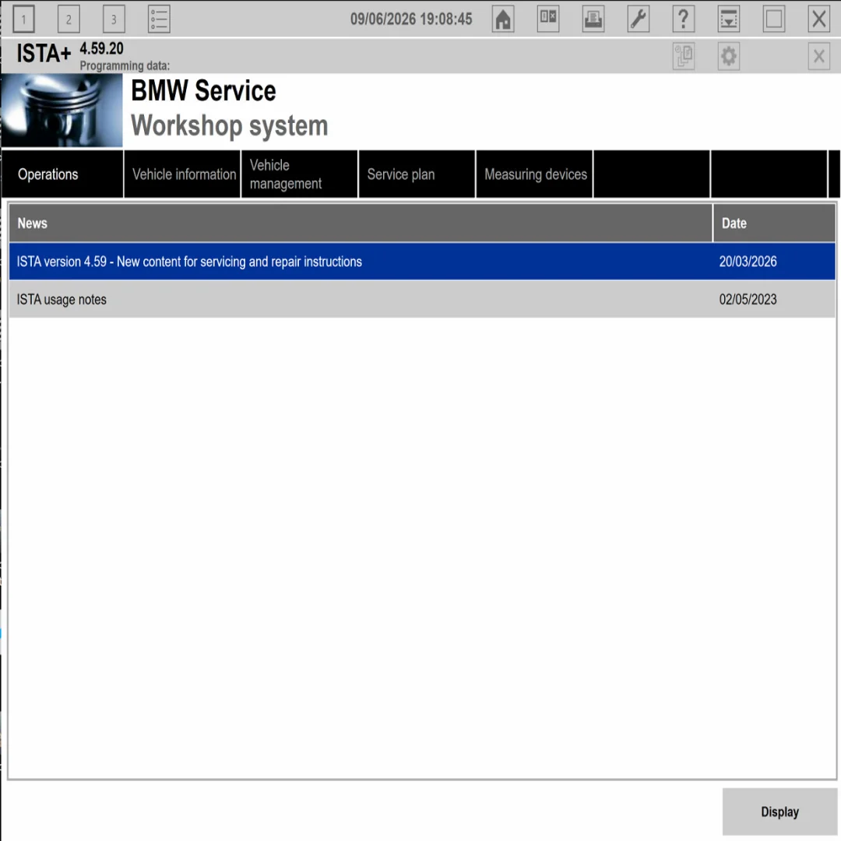The image size is (841, 841).
Task: Click the session 3 button
Action: click(114, 19)
